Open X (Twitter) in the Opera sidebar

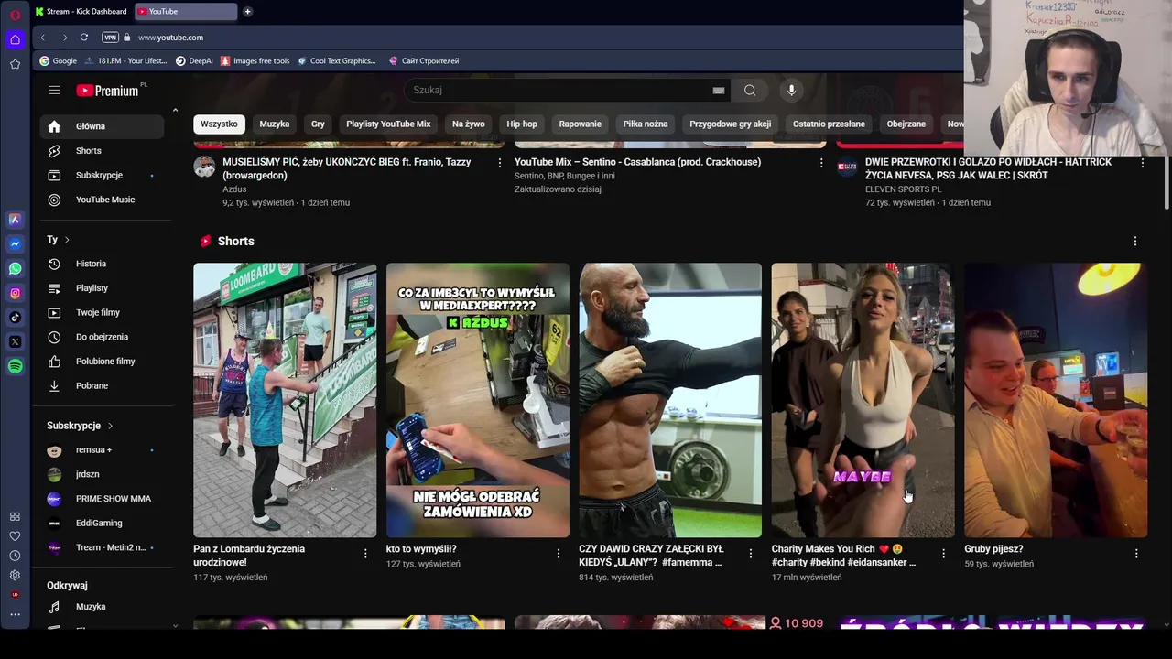coord(15,342)
